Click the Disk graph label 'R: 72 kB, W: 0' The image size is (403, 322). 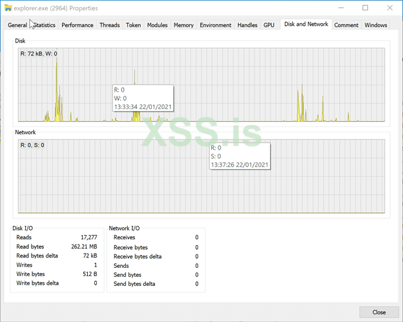(39, 54)
